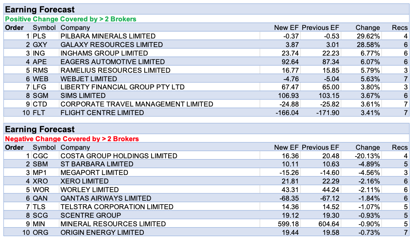Viewport: 413px width, 240px height.
Task: Click the Positive Change Covered by > 2 Brokers heading
Action: point(70,19)
